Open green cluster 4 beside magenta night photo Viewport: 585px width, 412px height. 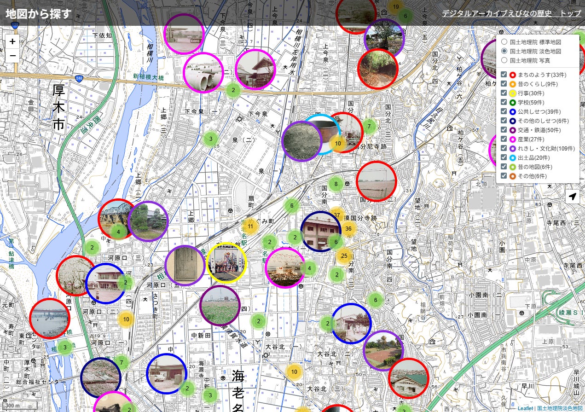tap(309, 268)
